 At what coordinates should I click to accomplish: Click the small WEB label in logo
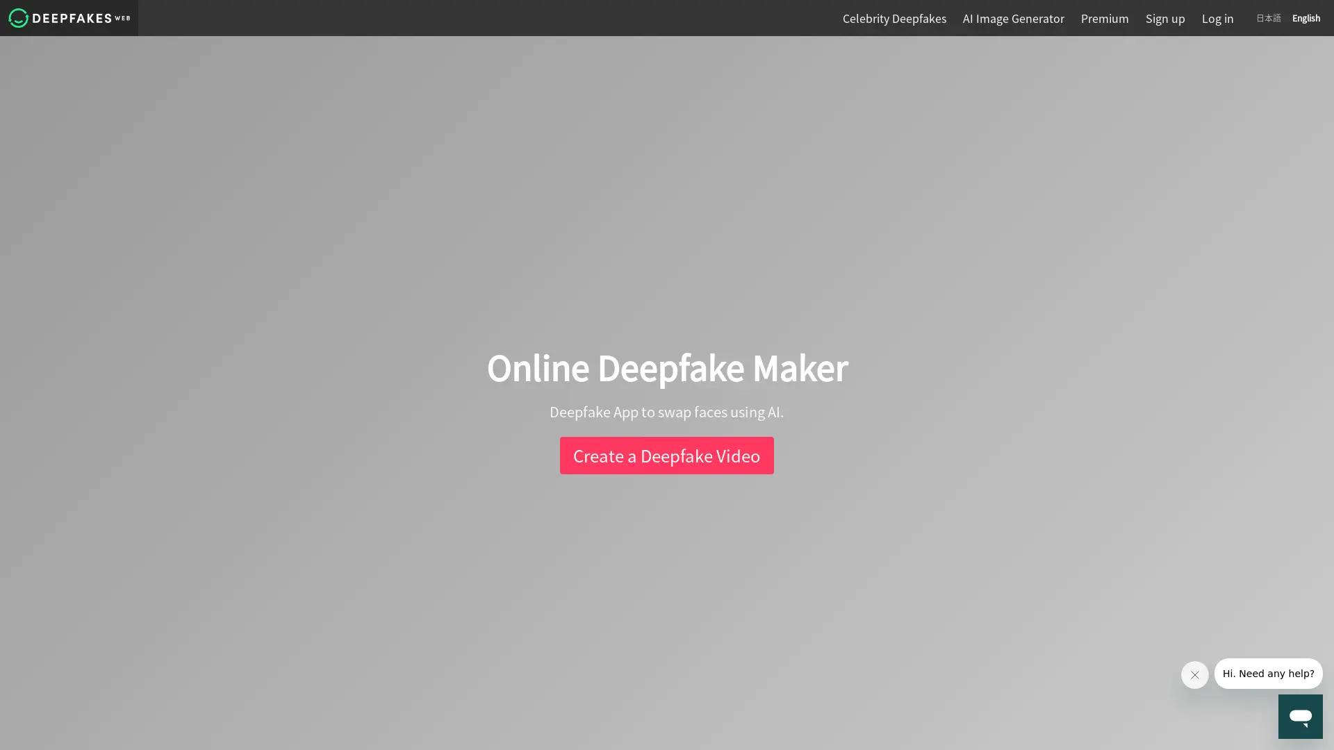tap(122, 19)
